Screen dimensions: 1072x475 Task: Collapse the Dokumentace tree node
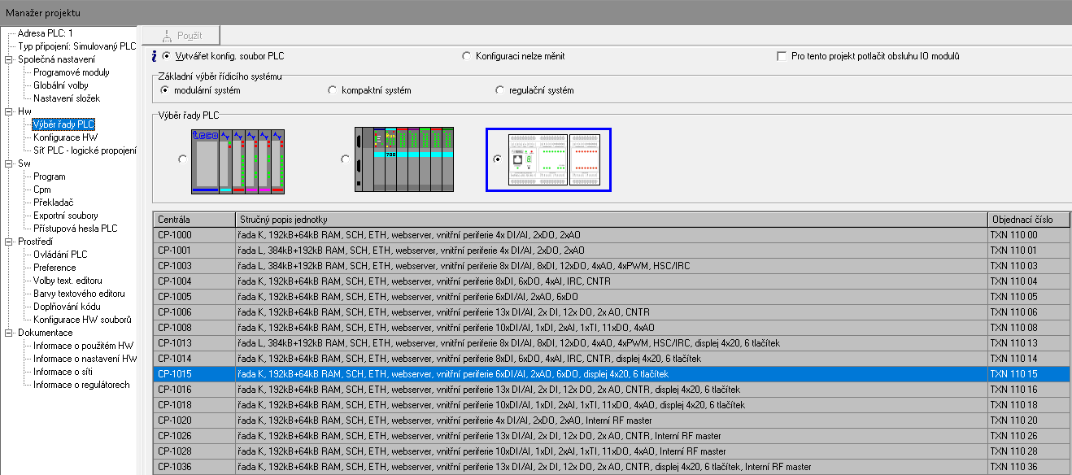point(9,333)
